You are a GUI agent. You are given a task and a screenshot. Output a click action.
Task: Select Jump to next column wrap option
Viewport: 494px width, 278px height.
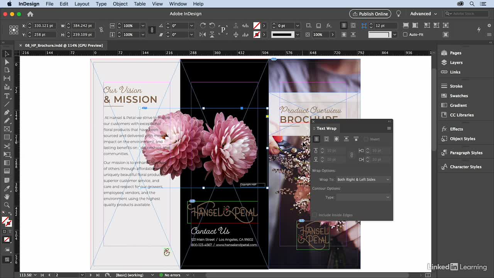[x=356, y=139]
